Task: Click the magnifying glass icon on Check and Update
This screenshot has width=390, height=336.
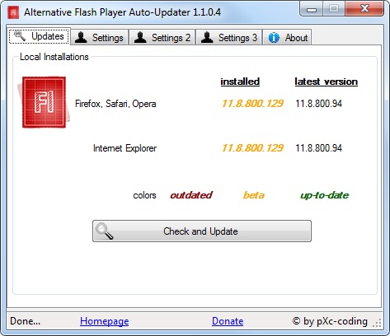Action: click(x=104, y=231)
